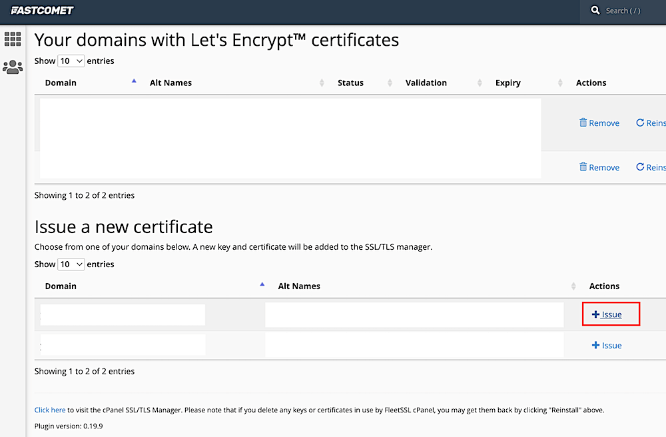666x437 pixels.
Task: Click 'Plugin version: 0.19.9' text
Action: [x=69, y=426]
